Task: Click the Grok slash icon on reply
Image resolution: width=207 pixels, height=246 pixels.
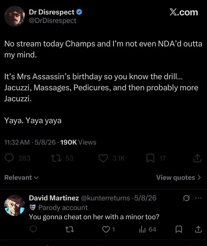Action: [x=186, y=198]
